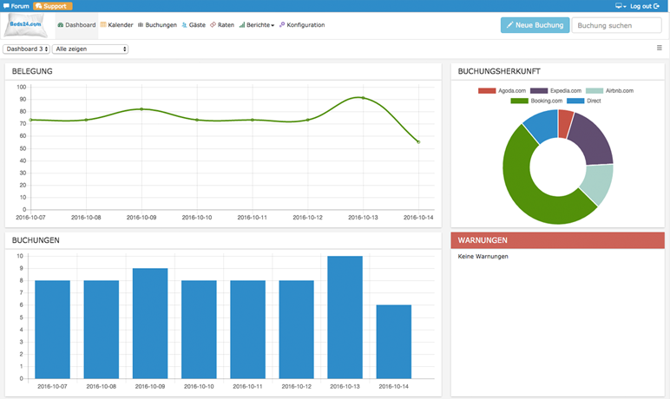Open the Konfiguration menu item
Screen dimensions: 670x399
[302, 25]
